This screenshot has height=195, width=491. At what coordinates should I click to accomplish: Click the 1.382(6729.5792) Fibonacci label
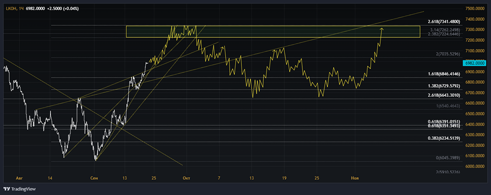click(444, 85)
